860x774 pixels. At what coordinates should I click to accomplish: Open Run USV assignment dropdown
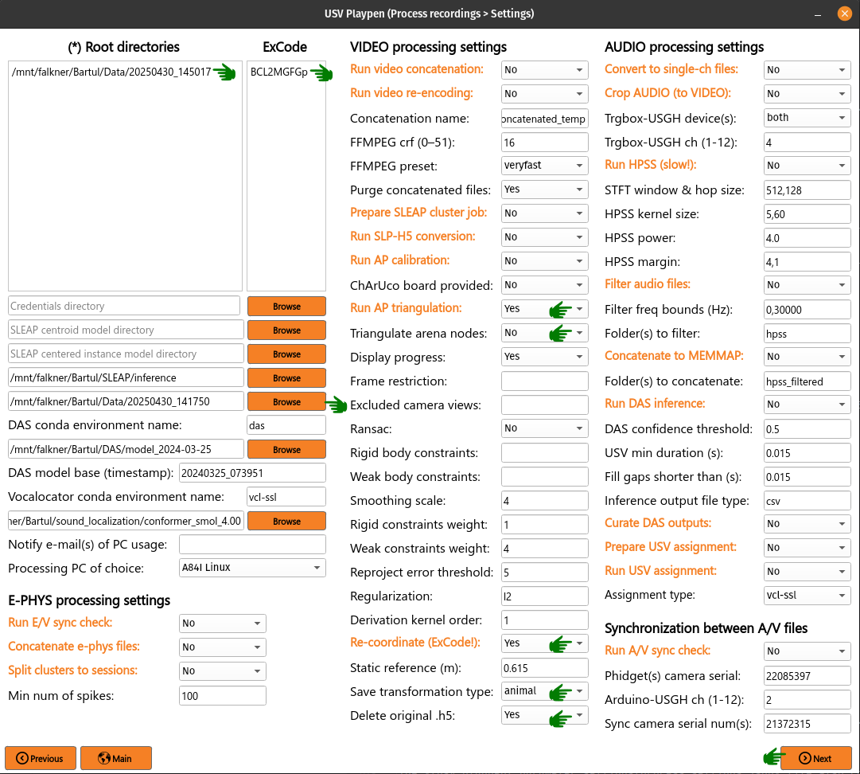click(x=807, y=572)
